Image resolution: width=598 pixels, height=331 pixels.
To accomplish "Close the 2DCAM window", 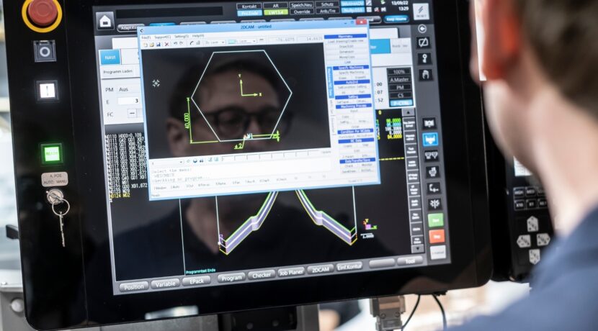I will [361, 22].
